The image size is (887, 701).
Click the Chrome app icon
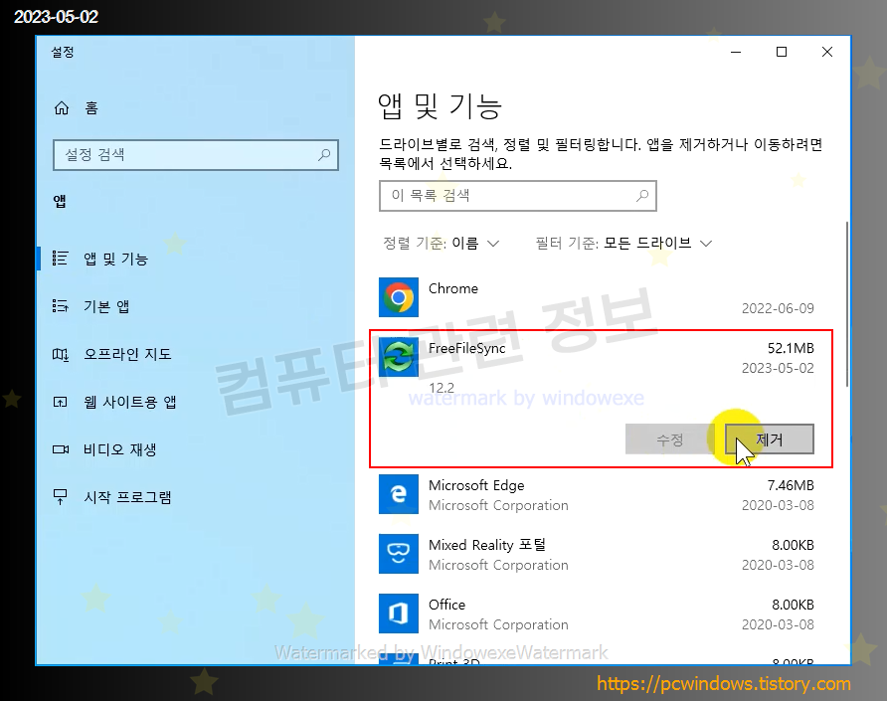point(398,297)
